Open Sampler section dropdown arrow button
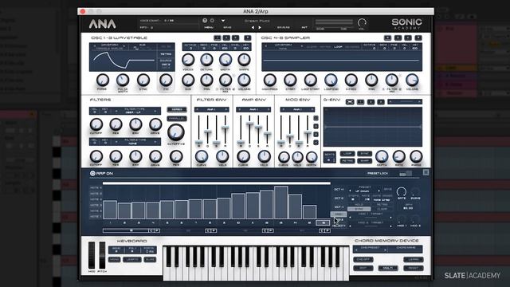 (x=418, y=37)
